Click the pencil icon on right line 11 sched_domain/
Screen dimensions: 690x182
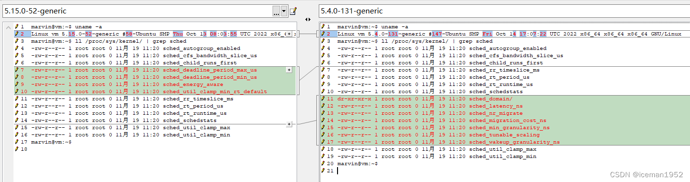(323, 99)
